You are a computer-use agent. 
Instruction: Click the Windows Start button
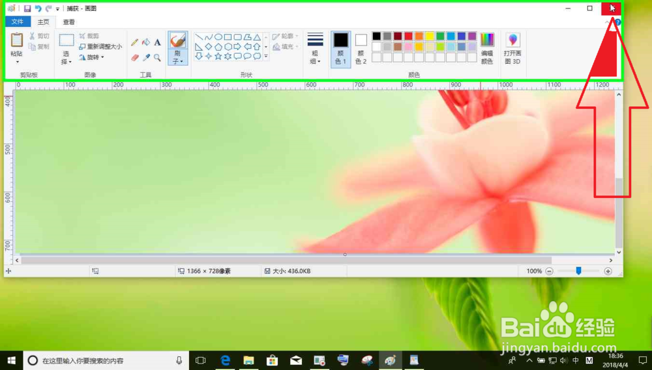[x=11, y=360]
